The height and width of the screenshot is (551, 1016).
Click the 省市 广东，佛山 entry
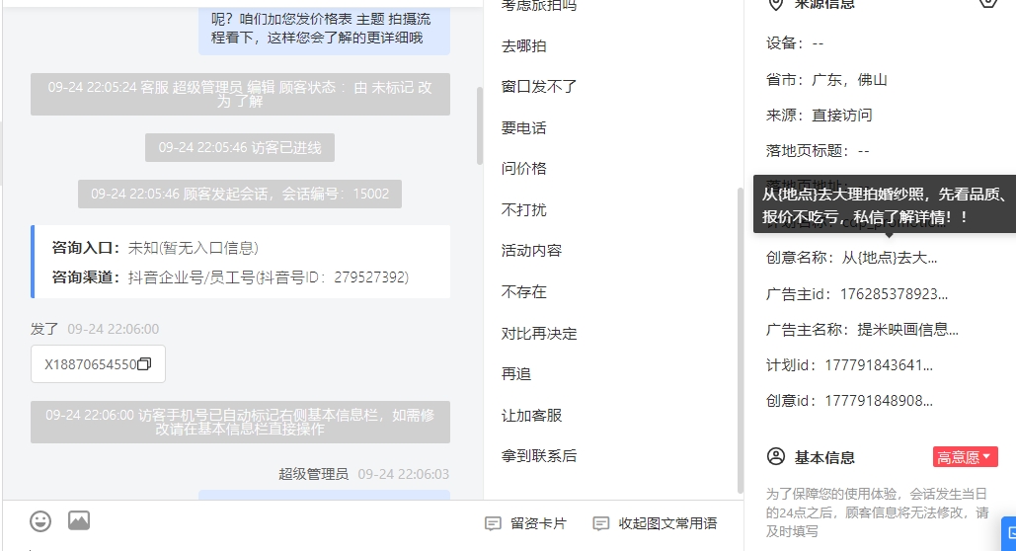point(826,80)
